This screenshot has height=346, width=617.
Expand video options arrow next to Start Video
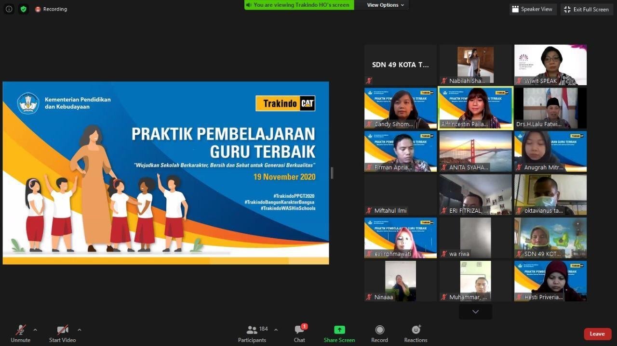(x=80, y=330)
